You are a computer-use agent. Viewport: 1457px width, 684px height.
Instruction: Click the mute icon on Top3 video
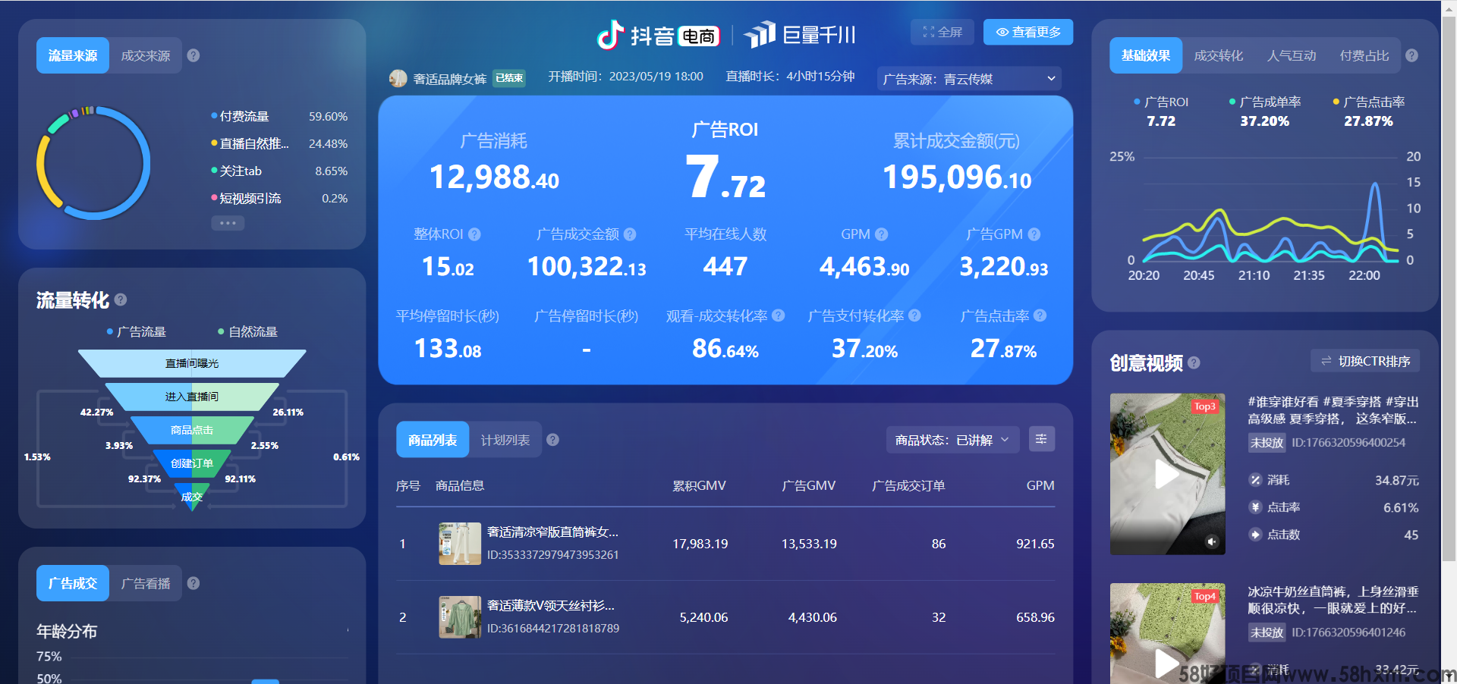tap(1211, 541)
